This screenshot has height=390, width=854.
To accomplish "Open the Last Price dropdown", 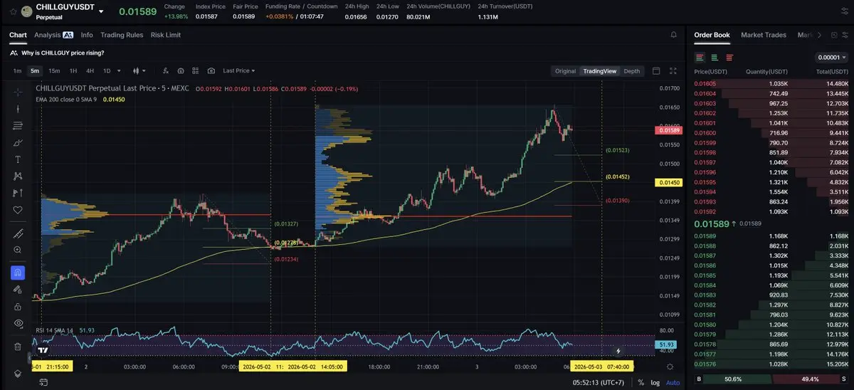I will (x=239, y=71).
